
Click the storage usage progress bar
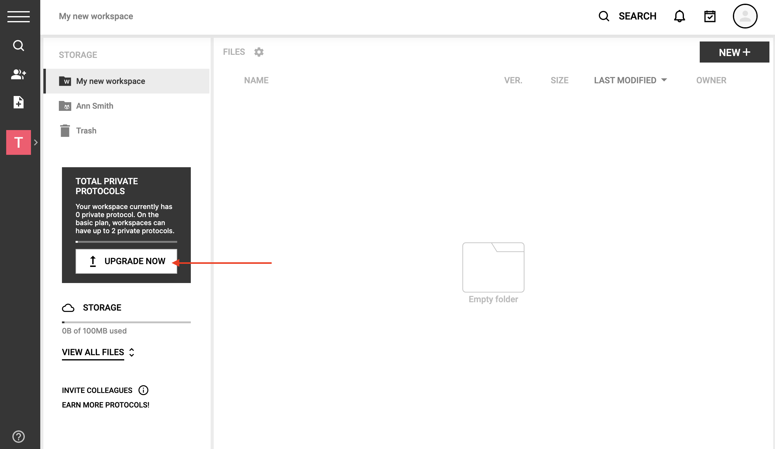tap(126, 322)
